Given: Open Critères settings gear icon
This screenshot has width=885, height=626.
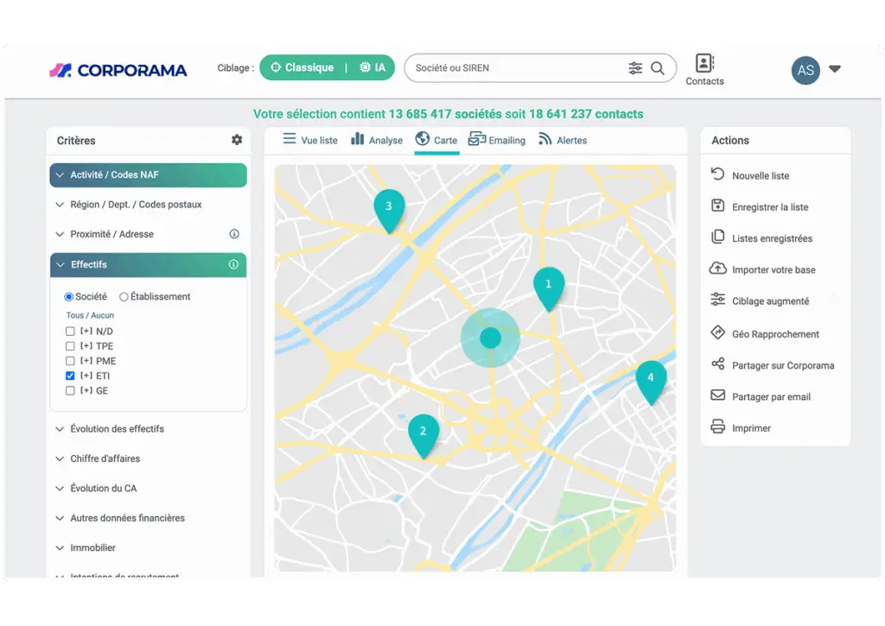Looking at the screenshot, I should pos(237,140).
